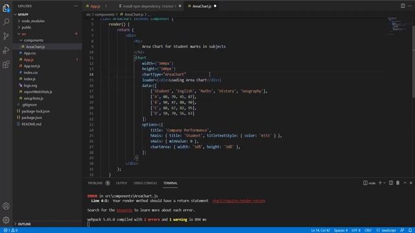415x233 pixels.
Task: Select the TERMINAL panel tab
Action: tap(170, 183)
